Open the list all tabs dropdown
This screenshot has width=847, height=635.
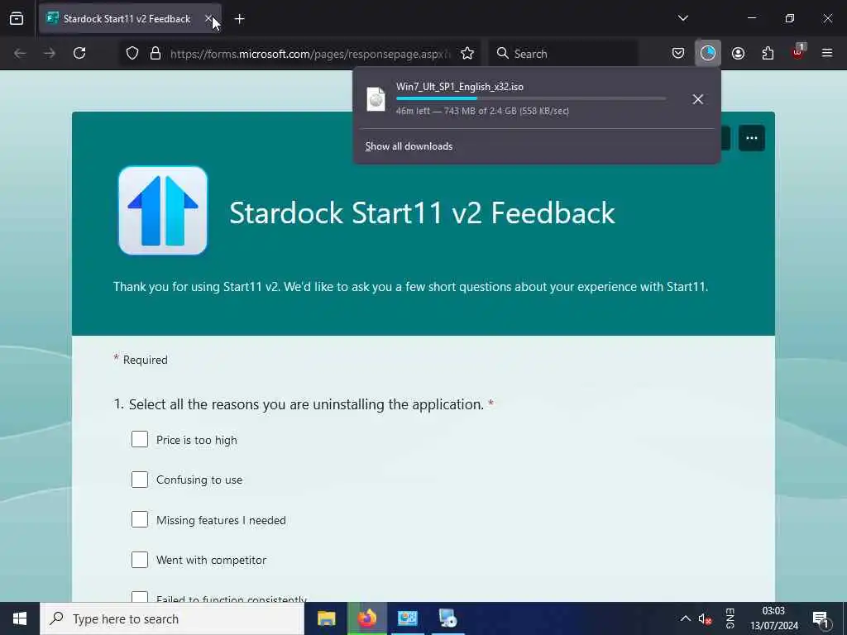coord(682,18)
